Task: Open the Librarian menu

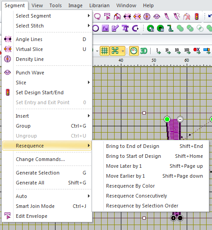Action: [x=99, y=5]
